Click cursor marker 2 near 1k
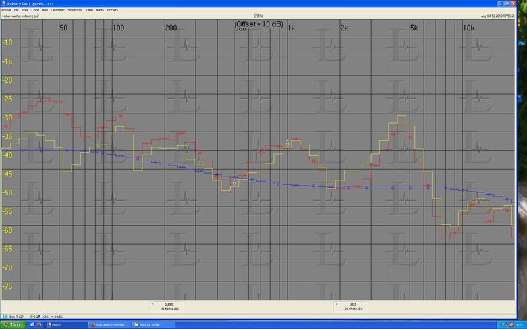 287,143
